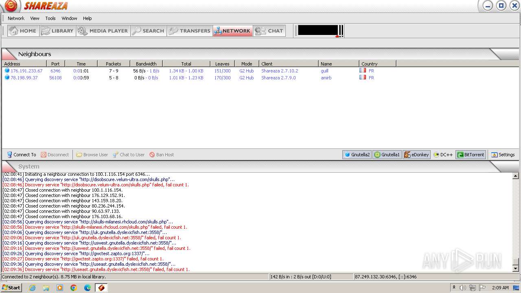Open the Network menu
Viewport: 521px width, 293px height.
coord(16,18)
